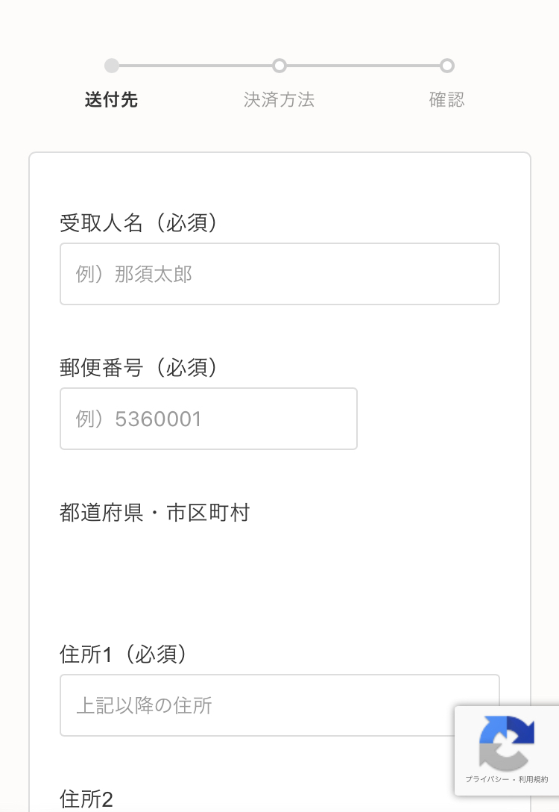Click the 住所1（必須） label

tap(123, 655)
